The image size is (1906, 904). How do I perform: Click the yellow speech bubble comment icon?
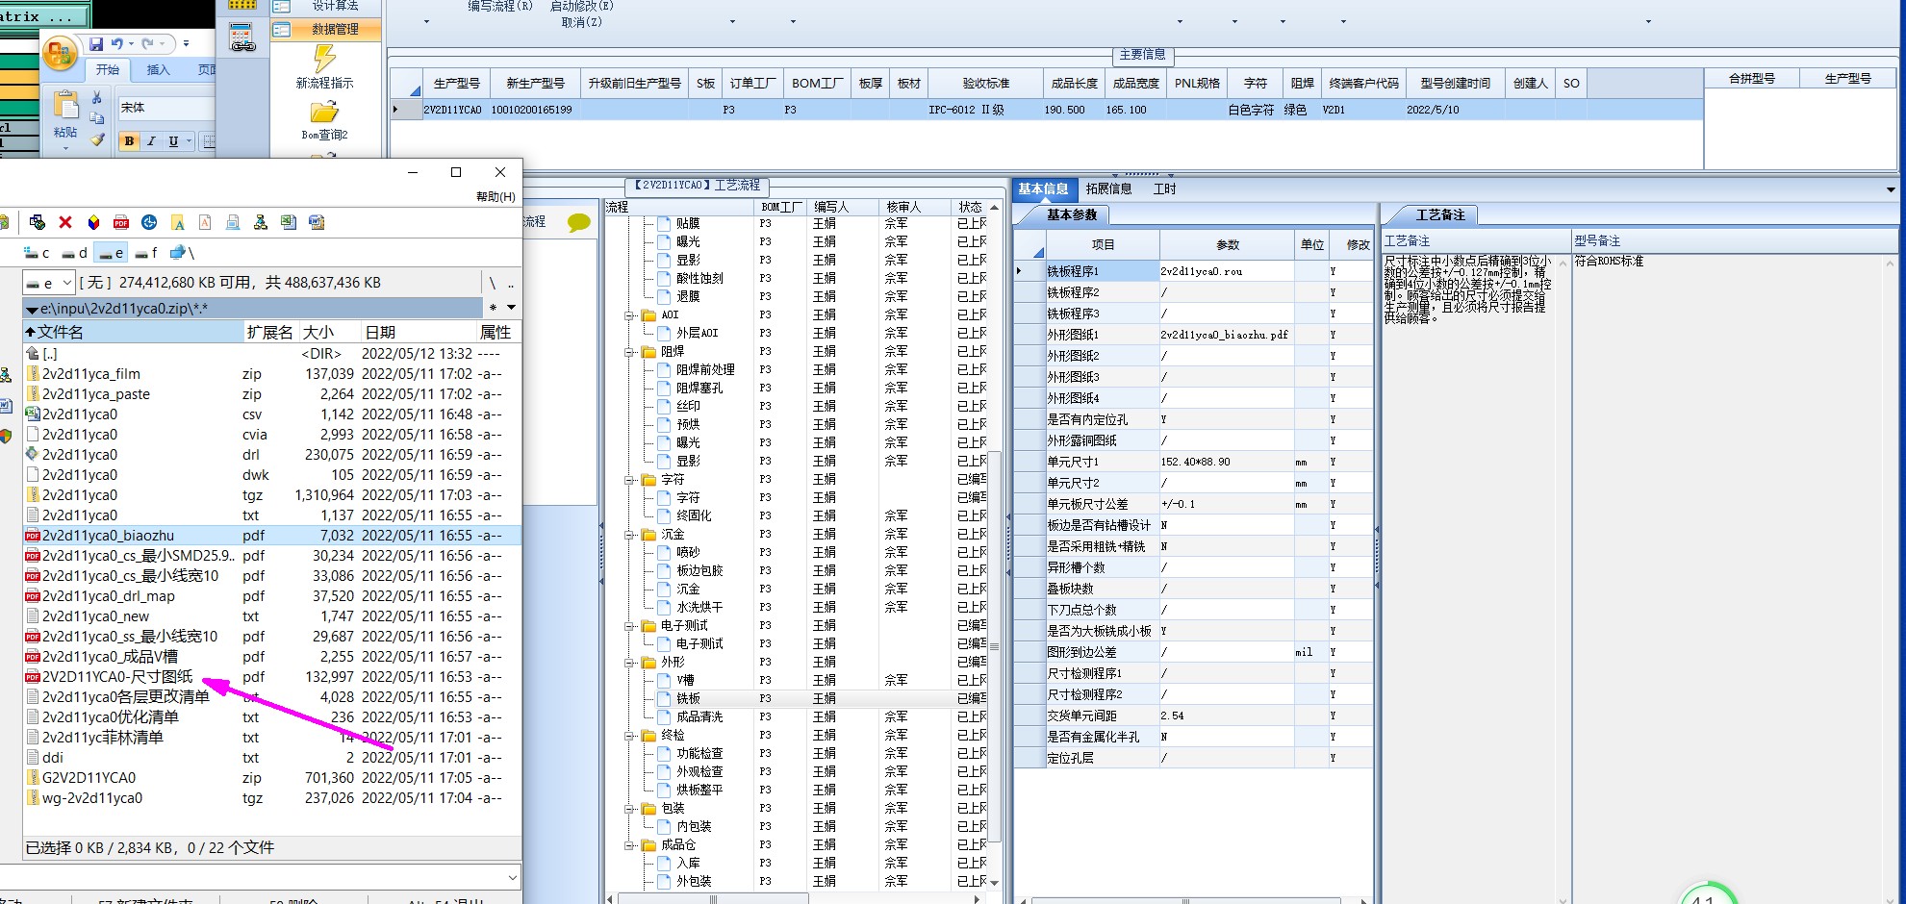(579, 223)
